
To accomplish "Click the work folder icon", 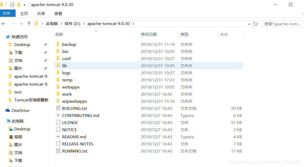I will pos(58,94).
